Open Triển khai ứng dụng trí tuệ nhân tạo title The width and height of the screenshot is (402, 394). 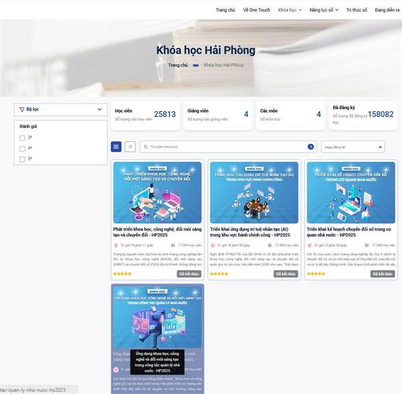250,232
